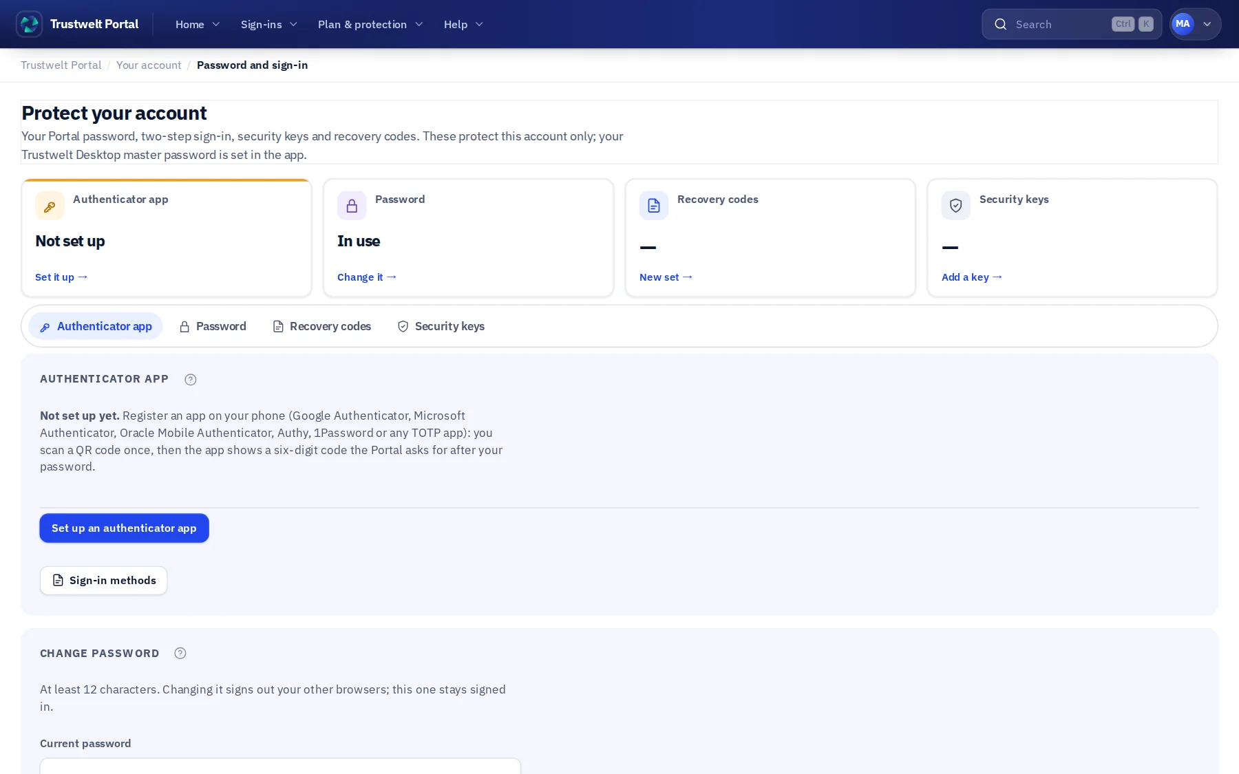This screenshot has height=774, width=1239.
Task: Click the MA user avatar
Action: tap(1183, 24)
